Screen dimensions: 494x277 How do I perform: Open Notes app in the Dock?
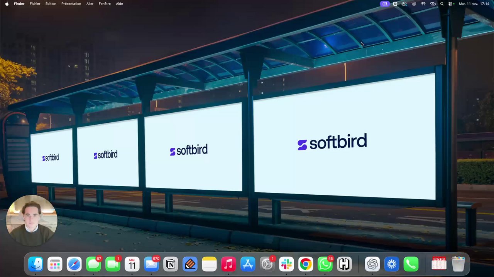coord(209,264)
